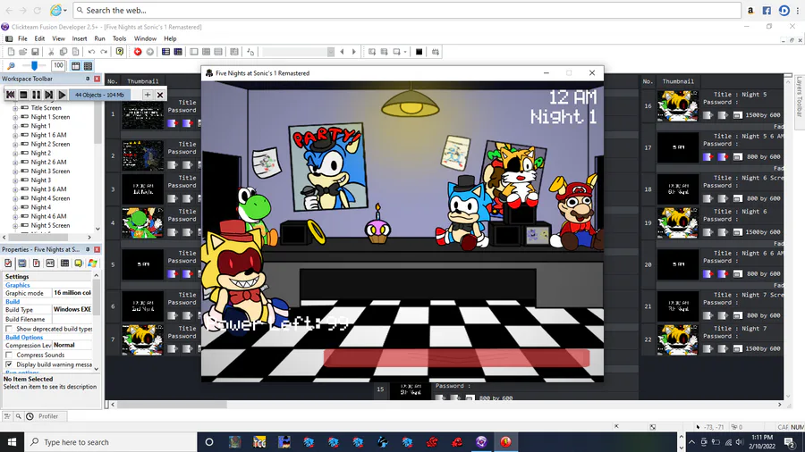This screenshot has width=805, height=452.
Task: Select the Night 3 tree item
Action: click(40, 180)
